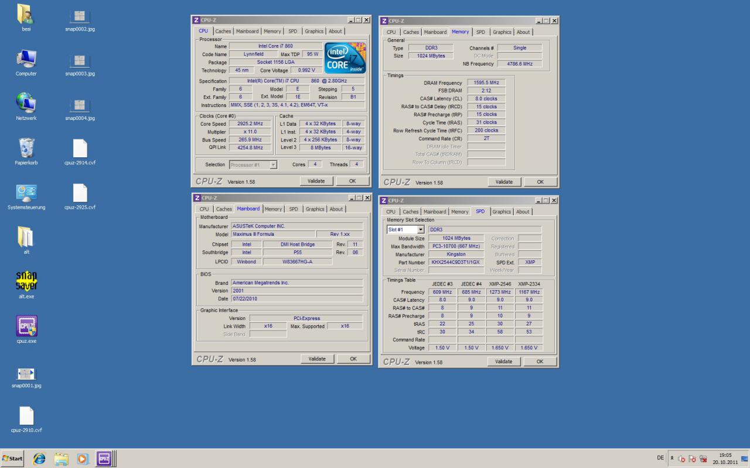This screenshot has height=468, width=750.
Task: Switch to Caches tab in CPU window
Action: pyautogui.click(x=223, y=32)
